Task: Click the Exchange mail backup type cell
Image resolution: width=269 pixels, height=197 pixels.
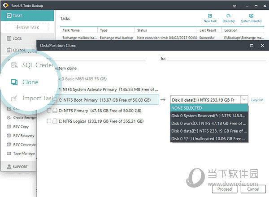Action: click(117, 38)
